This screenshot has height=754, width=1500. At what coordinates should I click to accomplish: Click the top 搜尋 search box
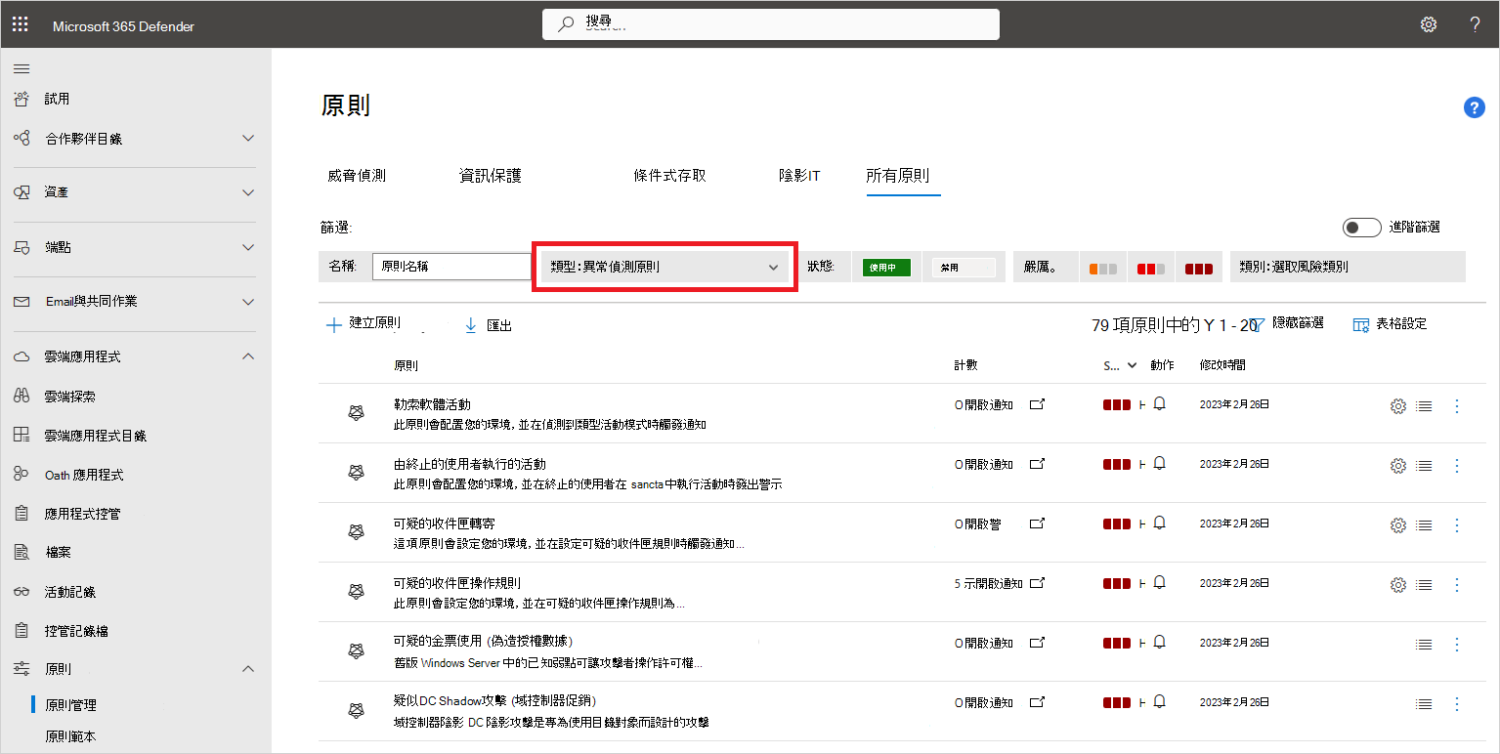pos(770,24)
